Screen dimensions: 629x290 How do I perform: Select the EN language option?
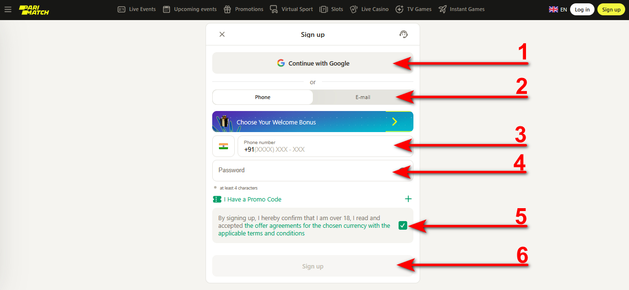[563, 10]
